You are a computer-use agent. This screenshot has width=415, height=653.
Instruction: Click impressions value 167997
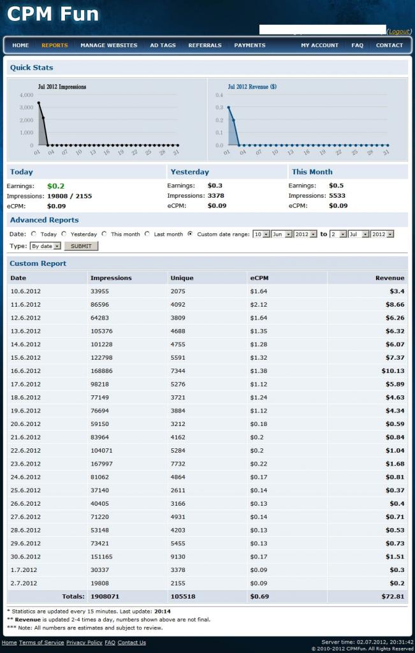tap(101, 464)
